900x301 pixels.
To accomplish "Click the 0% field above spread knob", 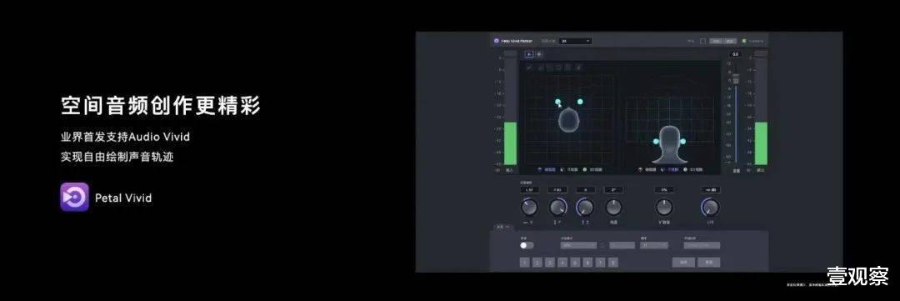I will tap(664, 189).
